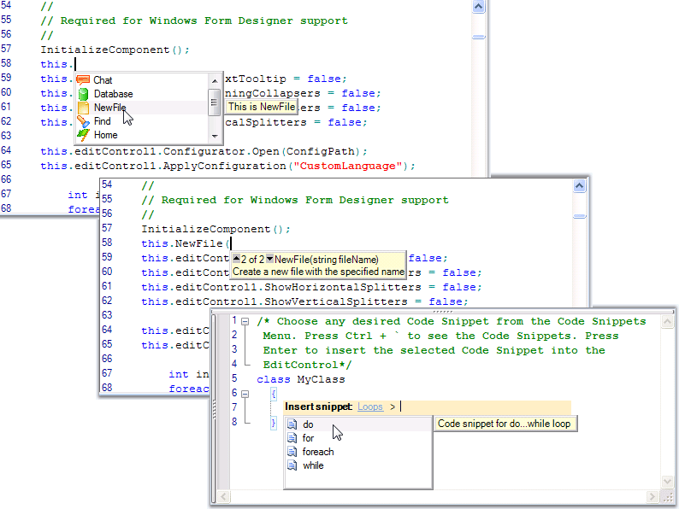Click the autocomplete list scroll-down arrow

pyautogui.click(x=215, y=137)
